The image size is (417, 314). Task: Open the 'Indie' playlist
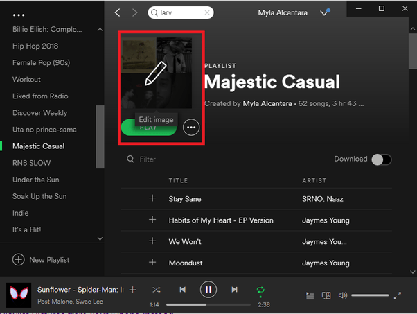coord(21,213)
